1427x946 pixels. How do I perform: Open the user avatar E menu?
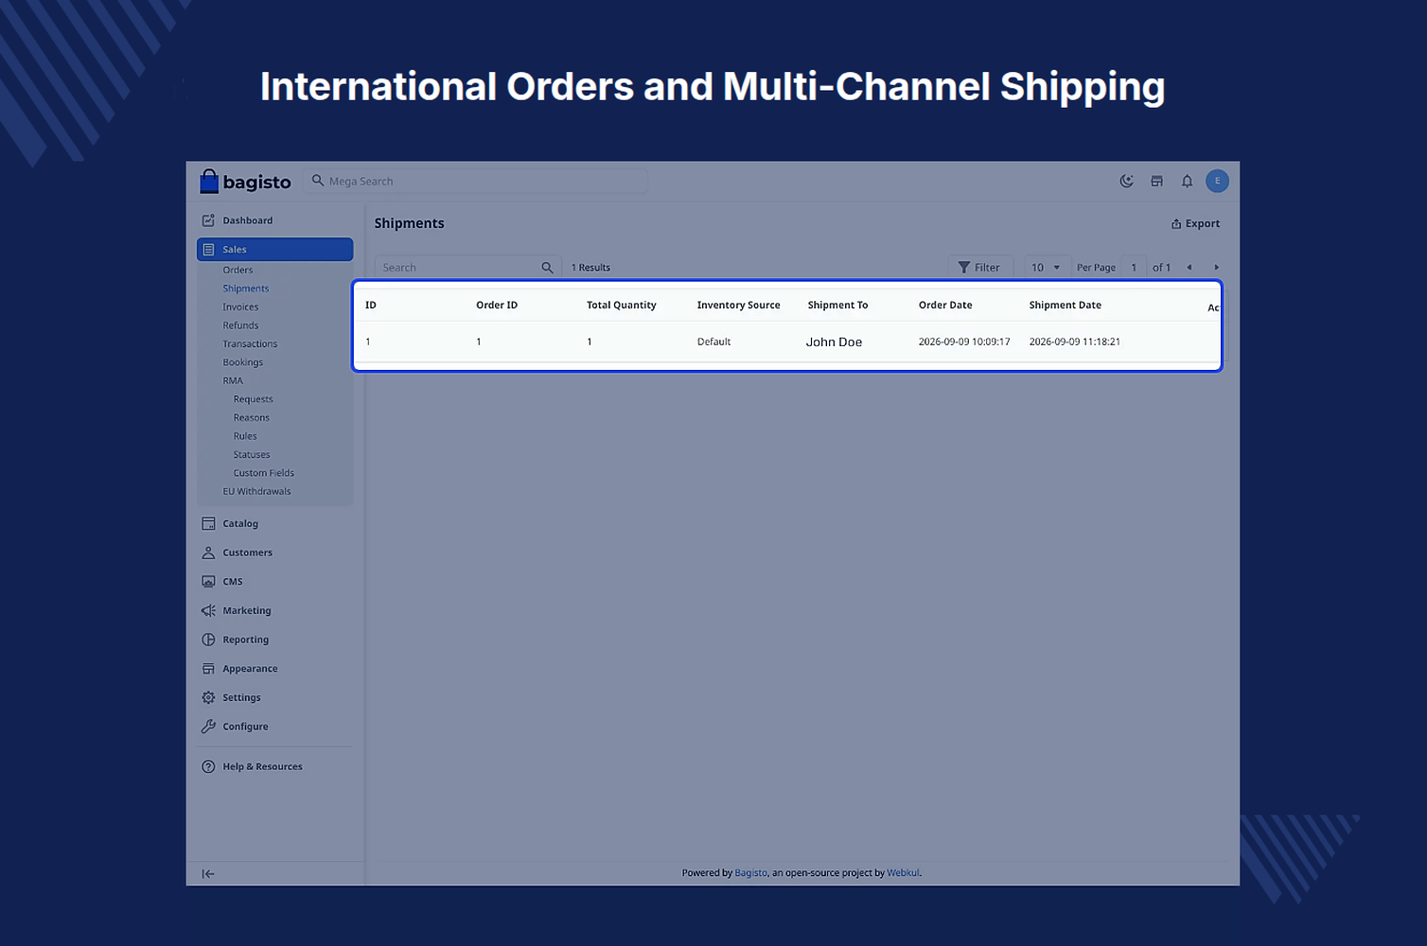click(x=1217, y=181)
